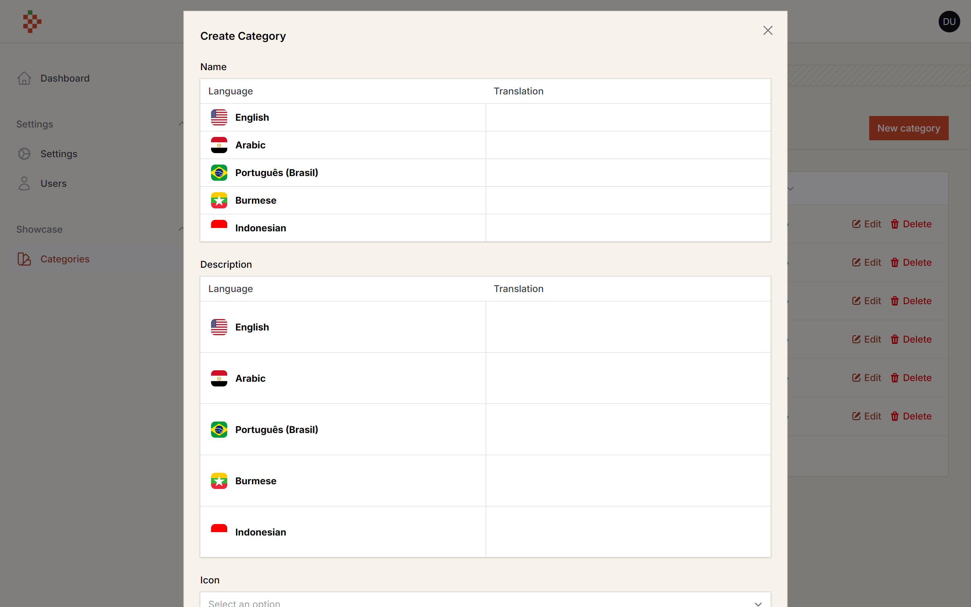Collapse the Showcase sidebar section

(x=181, y=229)
